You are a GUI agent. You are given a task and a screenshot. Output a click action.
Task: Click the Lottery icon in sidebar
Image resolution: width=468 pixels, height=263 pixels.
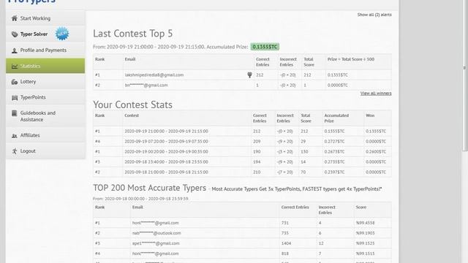pyautogui.click(x=15, y=82)
